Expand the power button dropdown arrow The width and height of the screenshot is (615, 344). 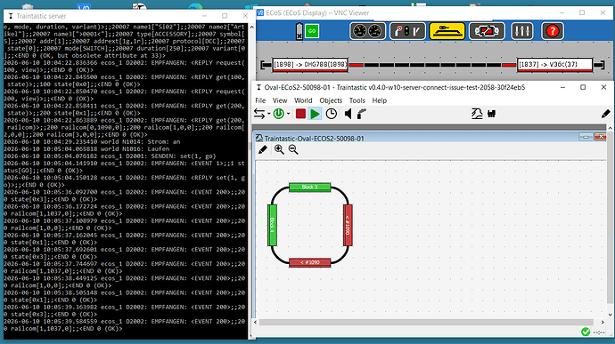pyautogui.click(x=288, y=114)
